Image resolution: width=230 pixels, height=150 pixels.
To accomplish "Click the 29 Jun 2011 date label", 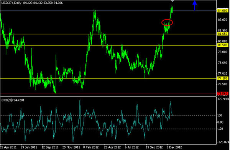I will point(29,147).
